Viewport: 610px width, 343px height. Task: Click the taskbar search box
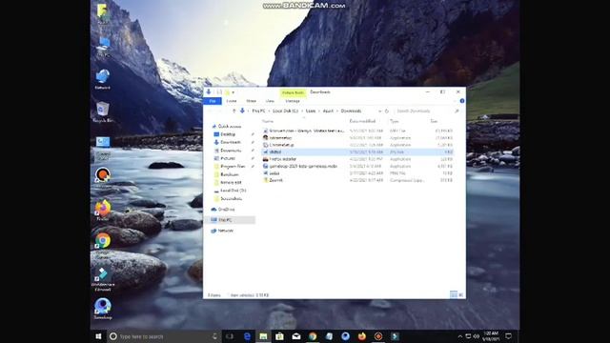163,336
